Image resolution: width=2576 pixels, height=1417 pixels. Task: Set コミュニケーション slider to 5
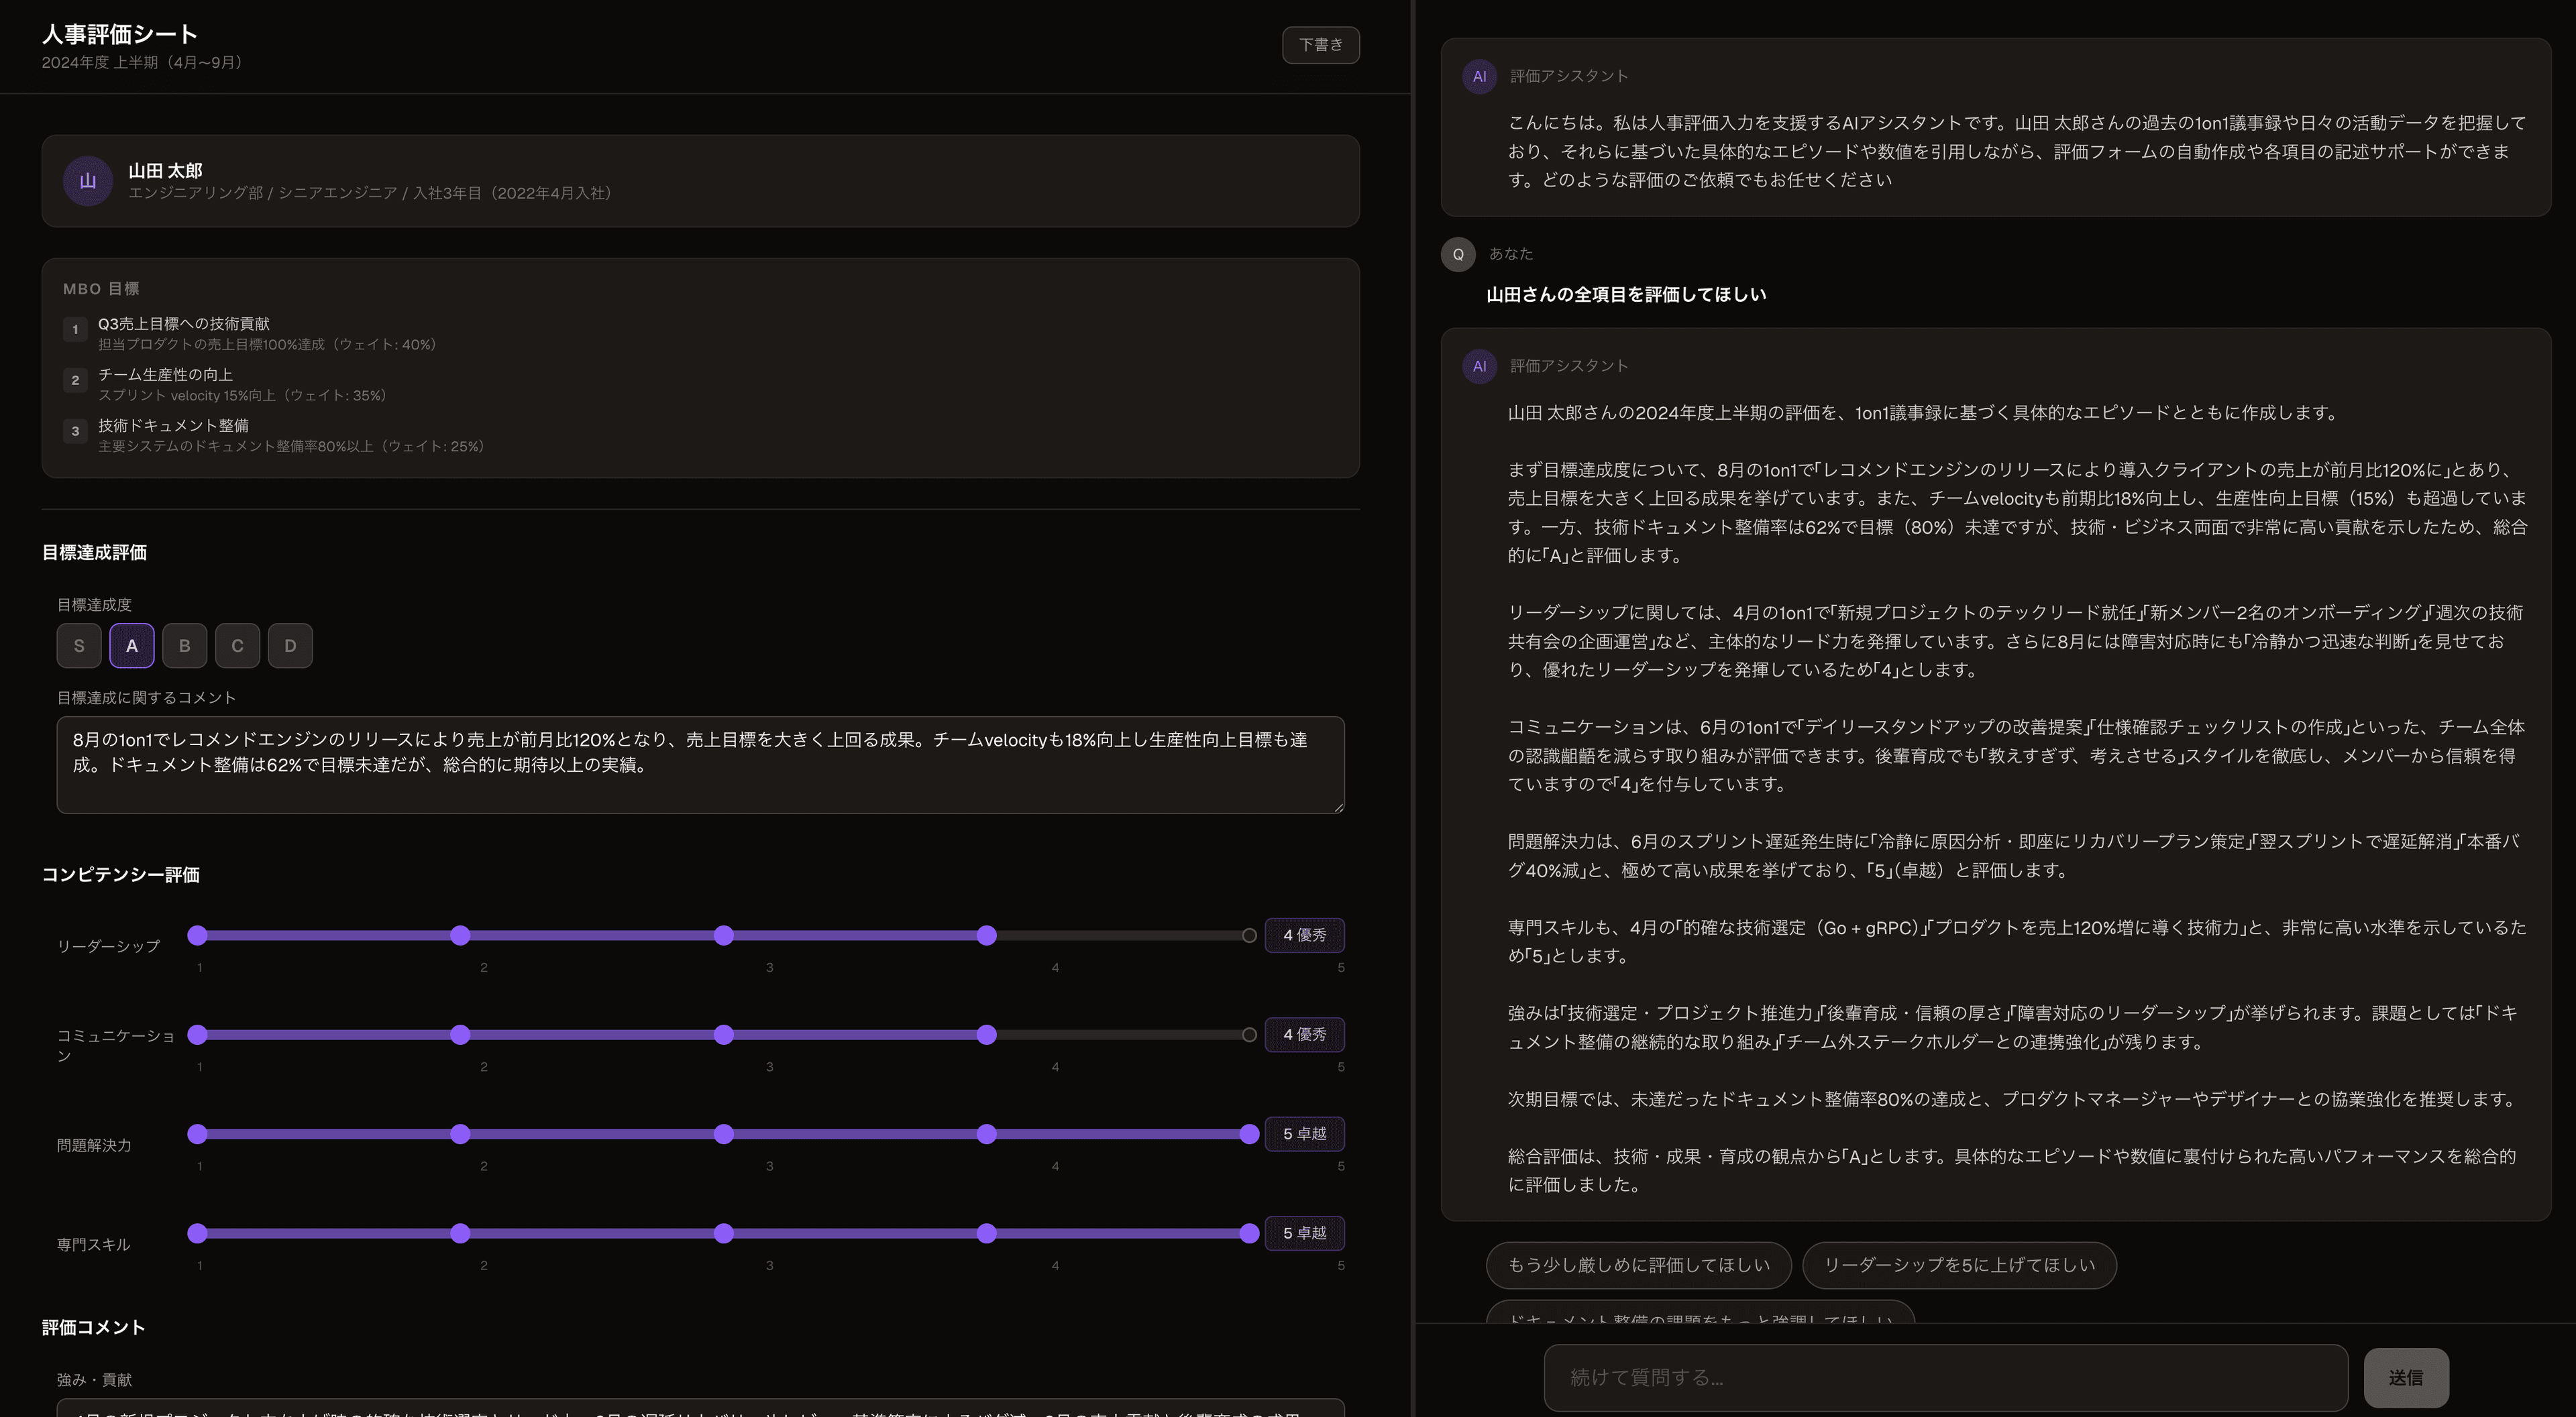pos(1249,1035)
